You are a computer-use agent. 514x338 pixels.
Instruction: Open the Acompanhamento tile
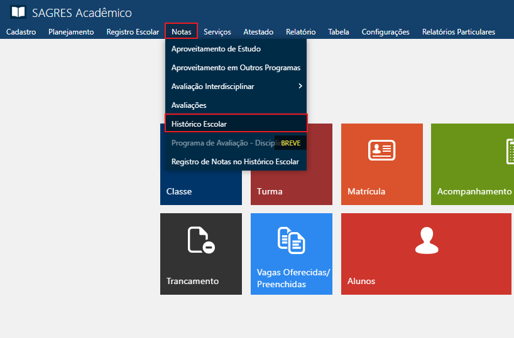[473, 164]
